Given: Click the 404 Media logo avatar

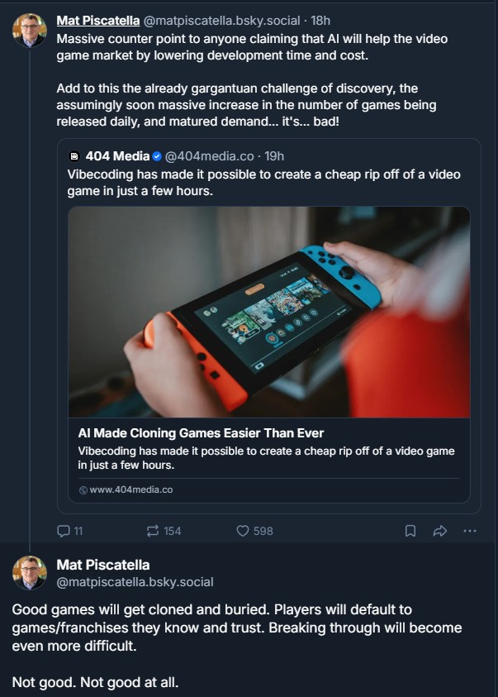Looking at the screenshot, I should point(74,156).
